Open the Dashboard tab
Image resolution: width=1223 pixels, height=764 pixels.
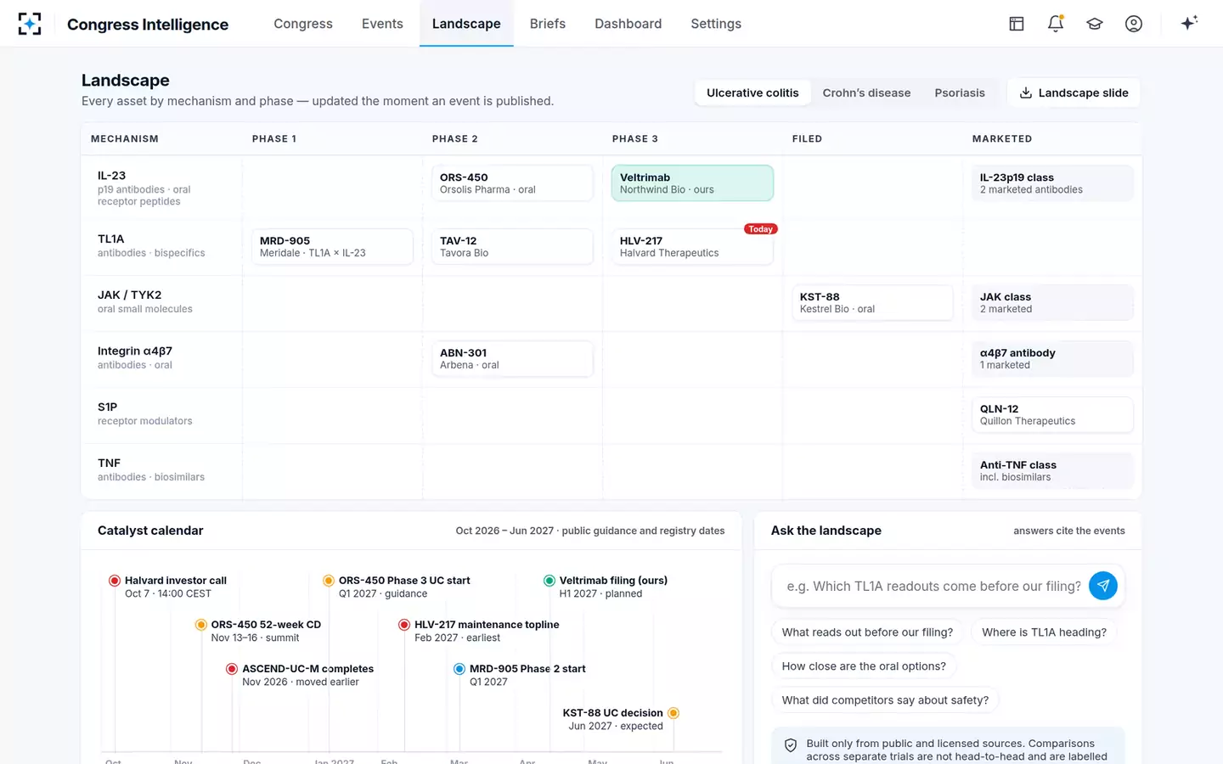tap(628, 24)
